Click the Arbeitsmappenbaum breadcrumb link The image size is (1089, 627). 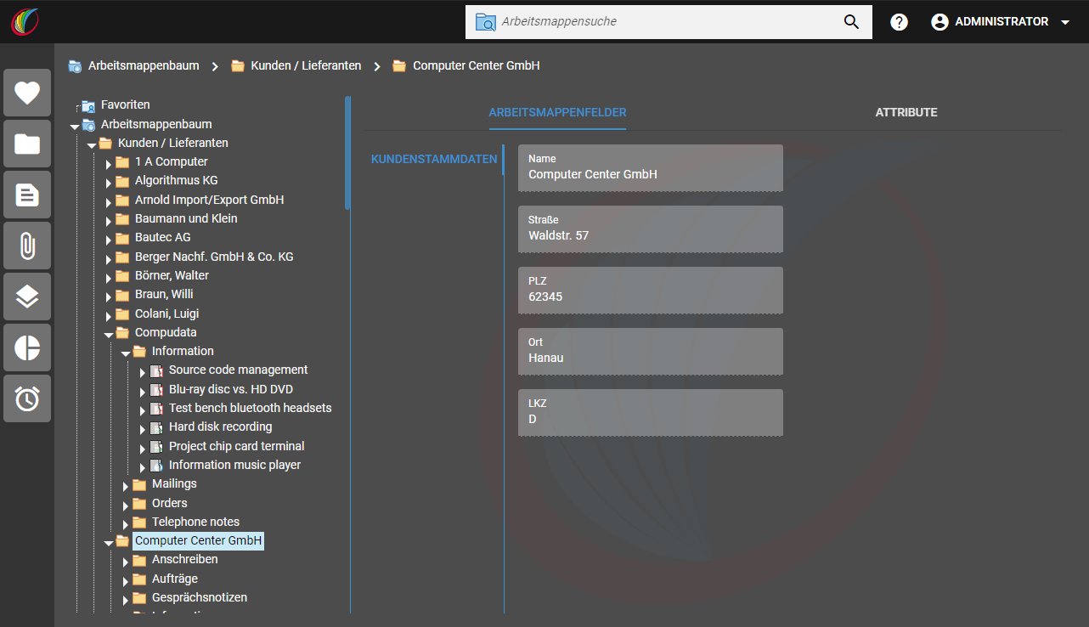[144, 65]
